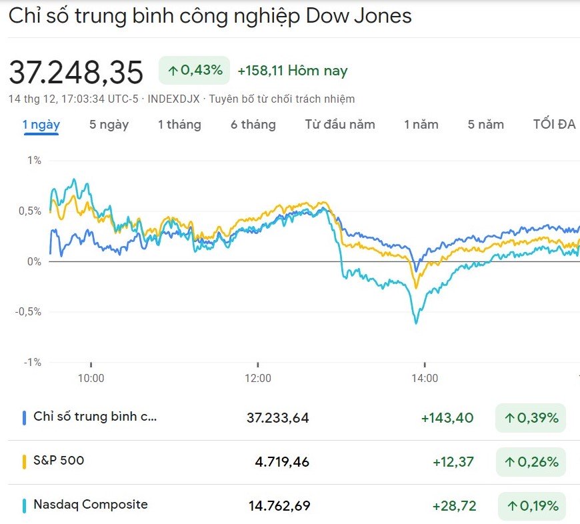Click the green 0,43% change badge
Screen dimensions: 580x524
click(x=194, y=70)
